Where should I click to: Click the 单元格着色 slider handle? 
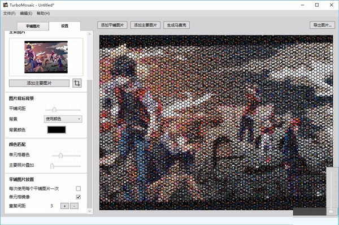click(60, 155)
